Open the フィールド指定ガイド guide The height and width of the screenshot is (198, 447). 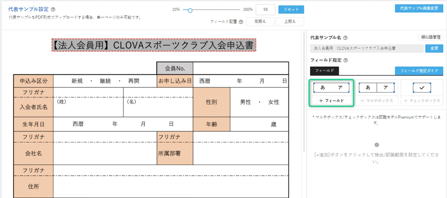(x=419, y=71)
